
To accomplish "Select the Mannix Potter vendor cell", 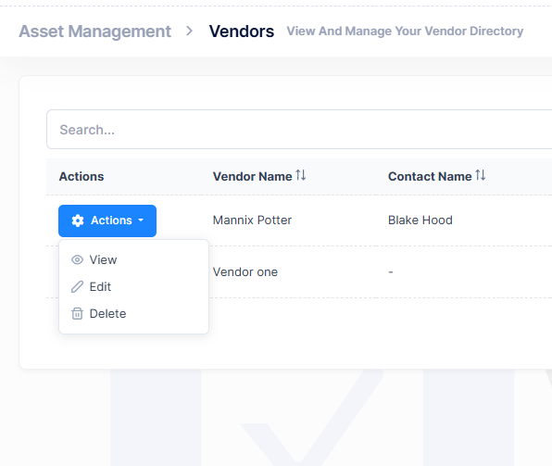I will pos(253,220).
